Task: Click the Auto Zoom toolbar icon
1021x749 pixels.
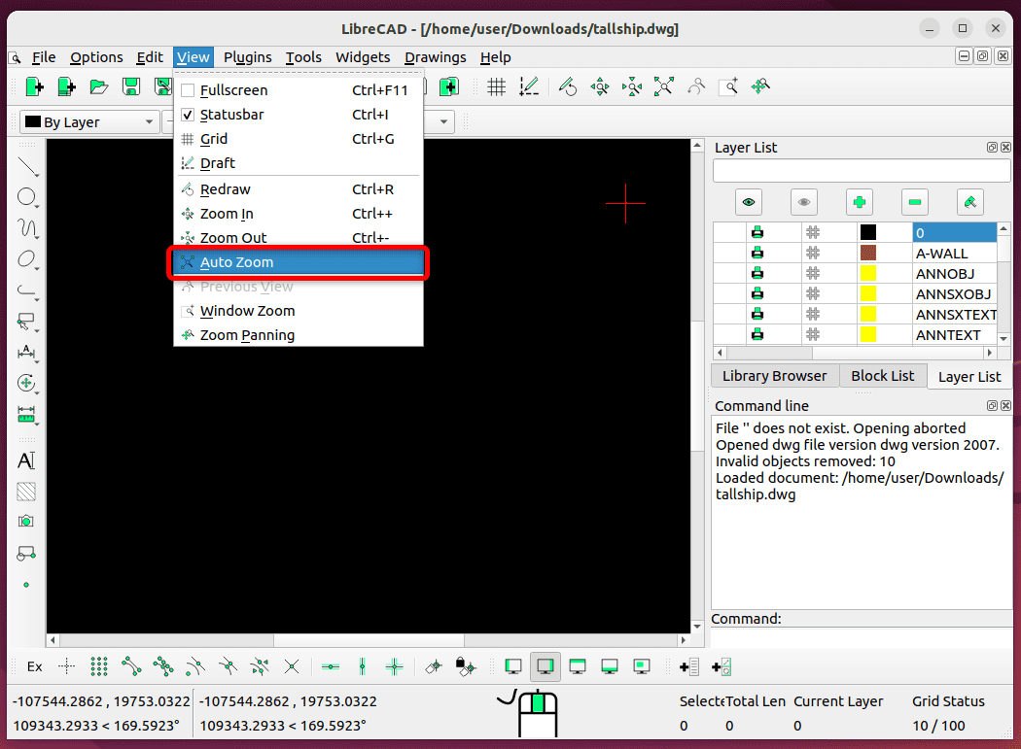Action: 663,86
